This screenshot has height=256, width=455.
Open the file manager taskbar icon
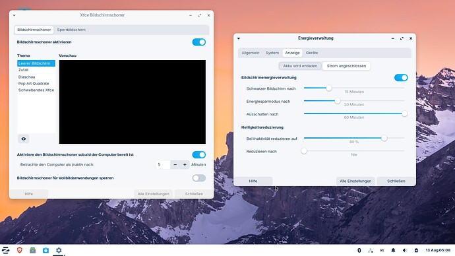pyautogui.click(x=32, y=250)
